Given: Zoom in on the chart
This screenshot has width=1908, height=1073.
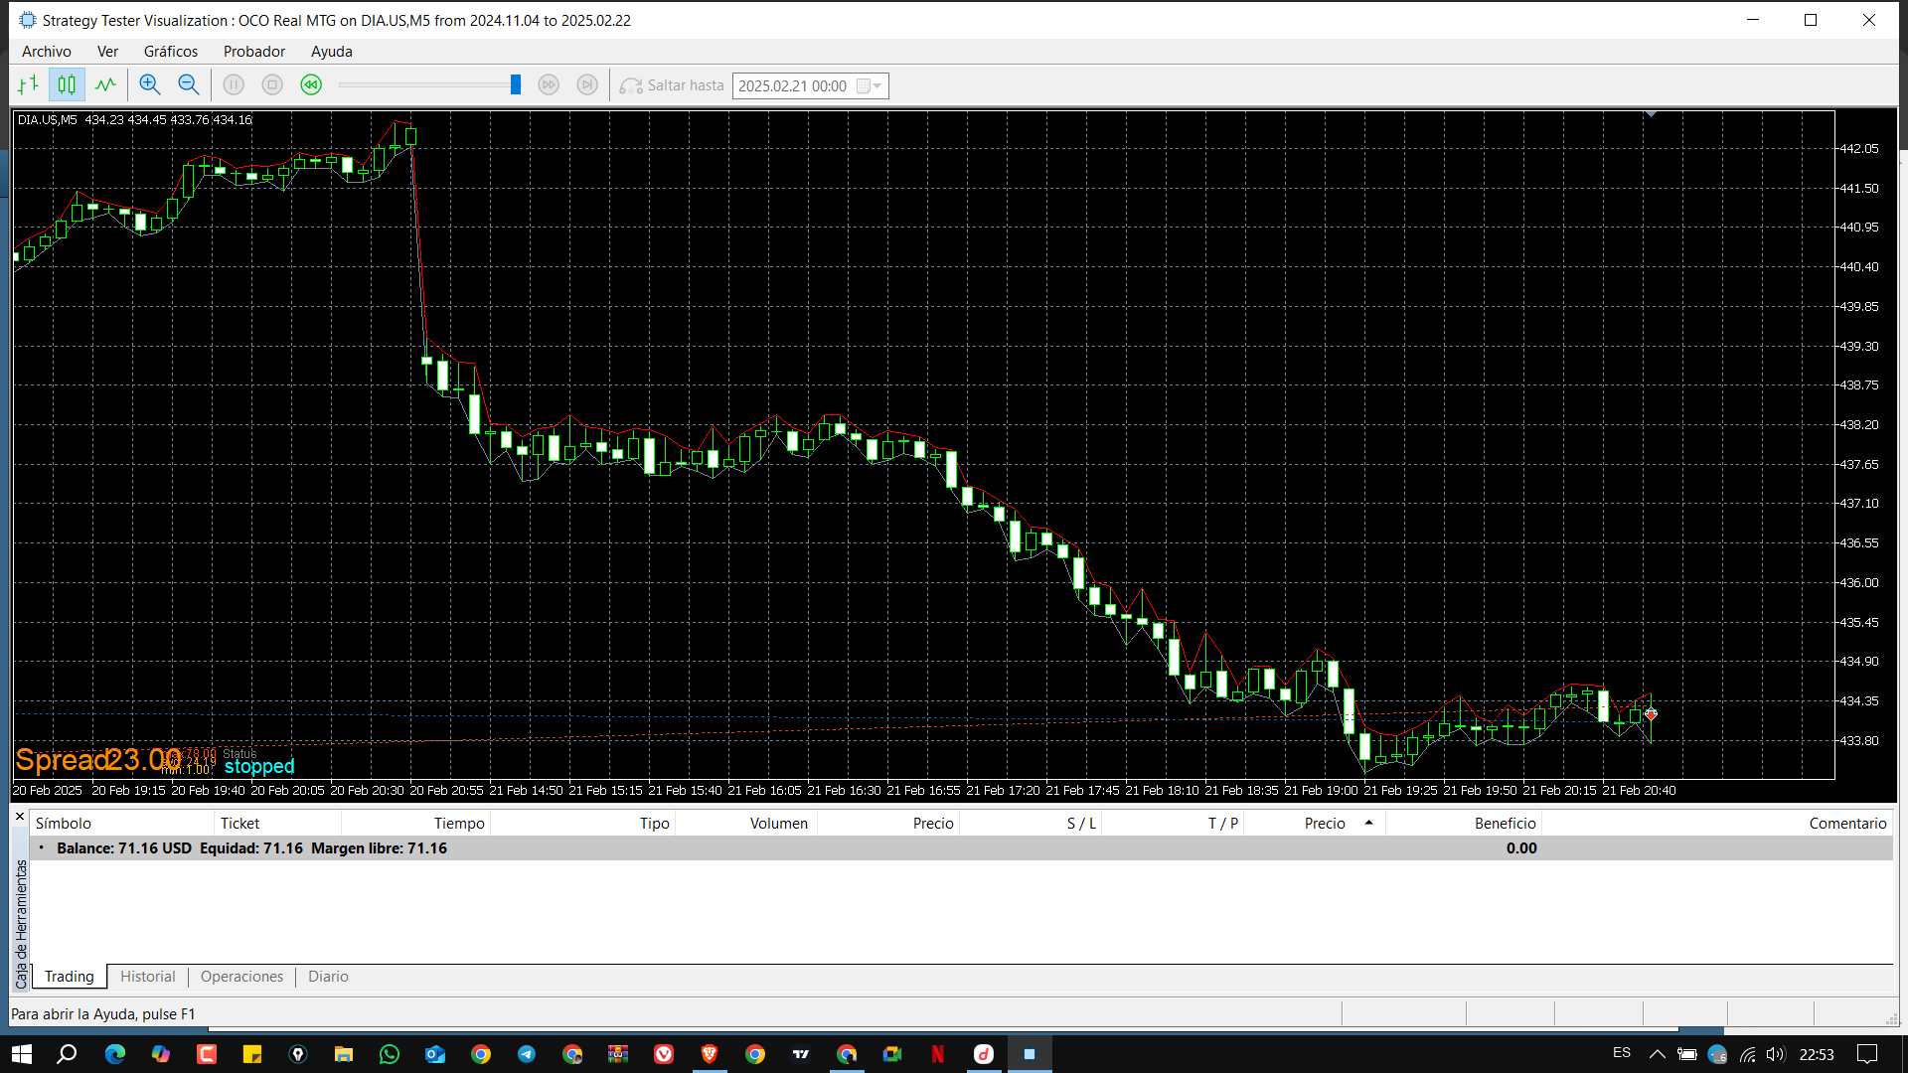Looking at the screenshot, I should [150, 85].
